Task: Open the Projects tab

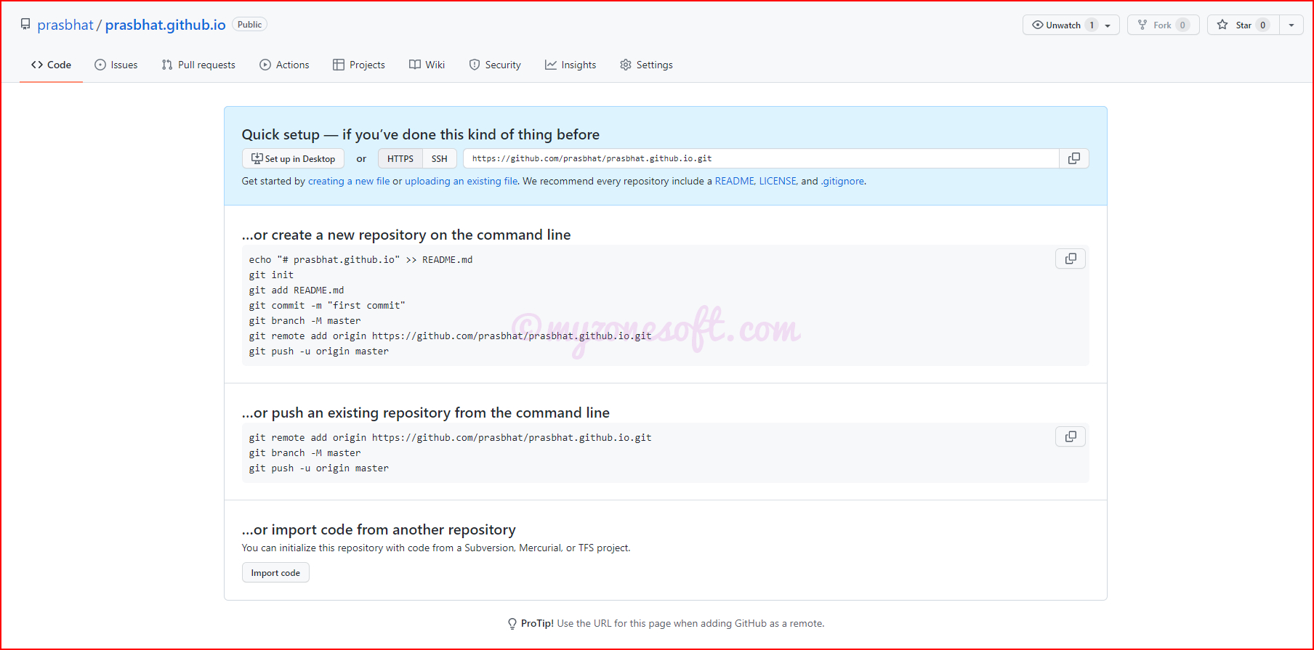Action: [359, 65]
